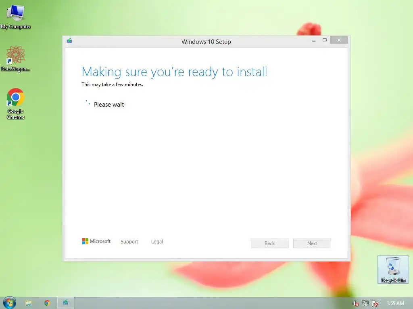The image size is (413, 309).
Task: Maximize the Windows 10 Setup window
Action: (325, 40)
